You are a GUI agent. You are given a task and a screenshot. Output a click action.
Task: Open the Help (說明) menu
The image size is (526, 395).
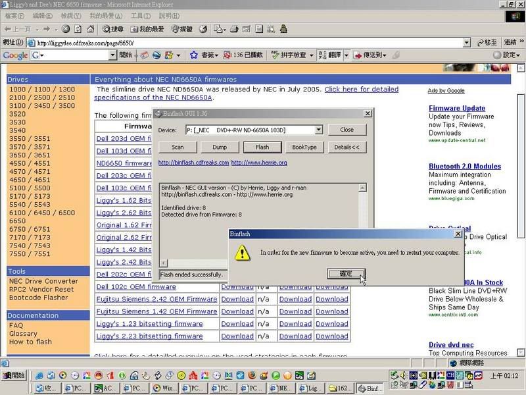point(169,16)
